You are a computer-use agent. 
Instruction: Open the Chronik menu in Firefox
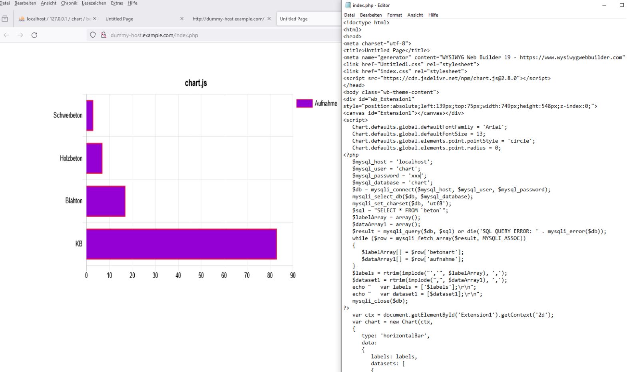[x=69, y=3]
